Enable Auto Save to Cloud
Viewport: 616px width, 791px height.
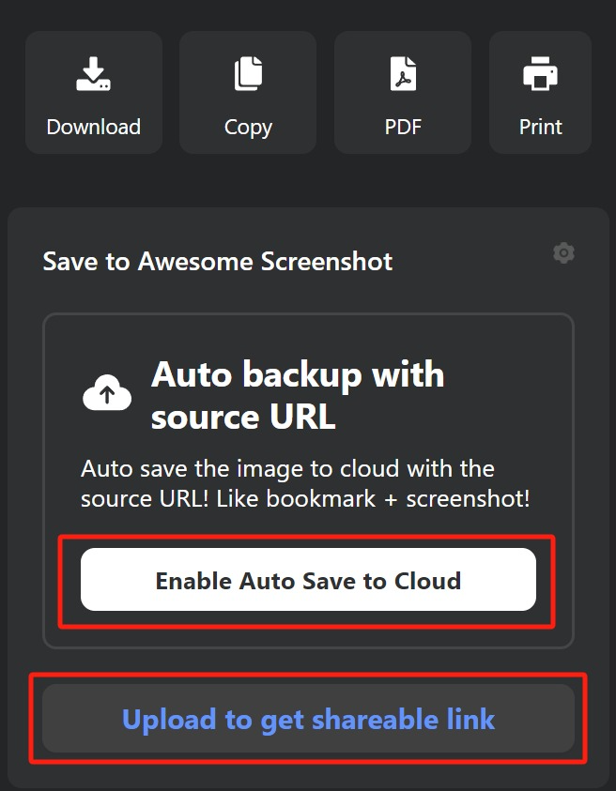coord(308,580)
